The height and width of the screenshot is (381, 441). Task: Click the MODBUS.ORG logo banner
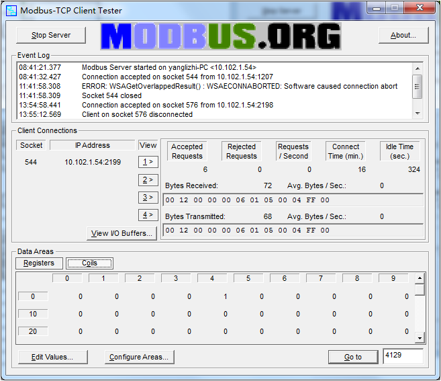[x=221, y=36]
